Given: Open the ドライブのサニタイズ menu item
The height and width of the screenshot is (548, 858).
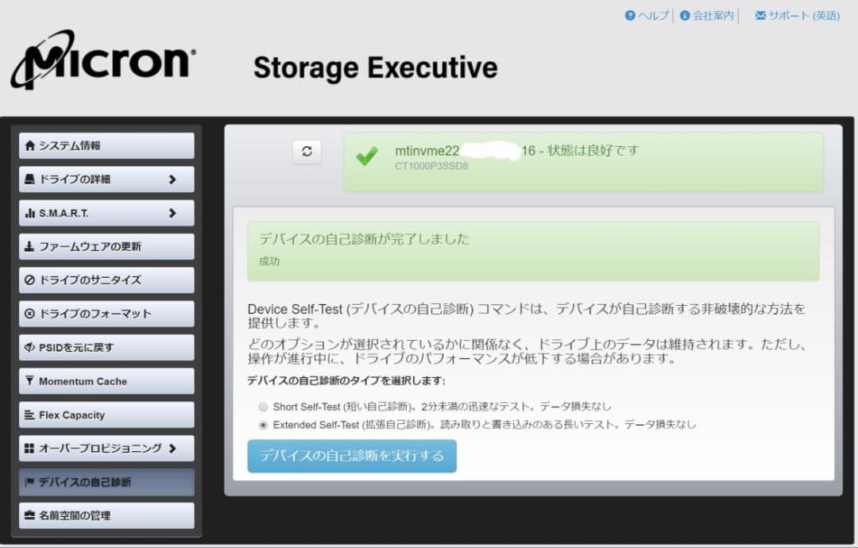Looking at the screenshot, I should tap(106, 280).
